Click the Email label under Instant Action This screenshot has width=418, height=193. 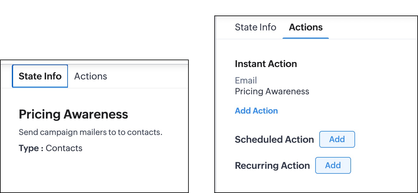point(246,81)
